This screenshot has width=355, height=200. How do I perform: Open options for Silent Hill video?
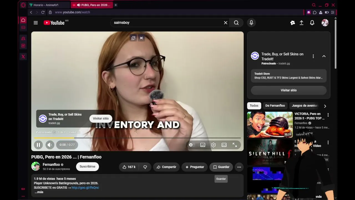tap(328, 142)
